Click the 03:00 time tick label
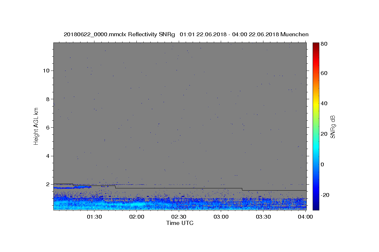Image resolution: width=379 pixels, height=252 pixels. [221, 217]
